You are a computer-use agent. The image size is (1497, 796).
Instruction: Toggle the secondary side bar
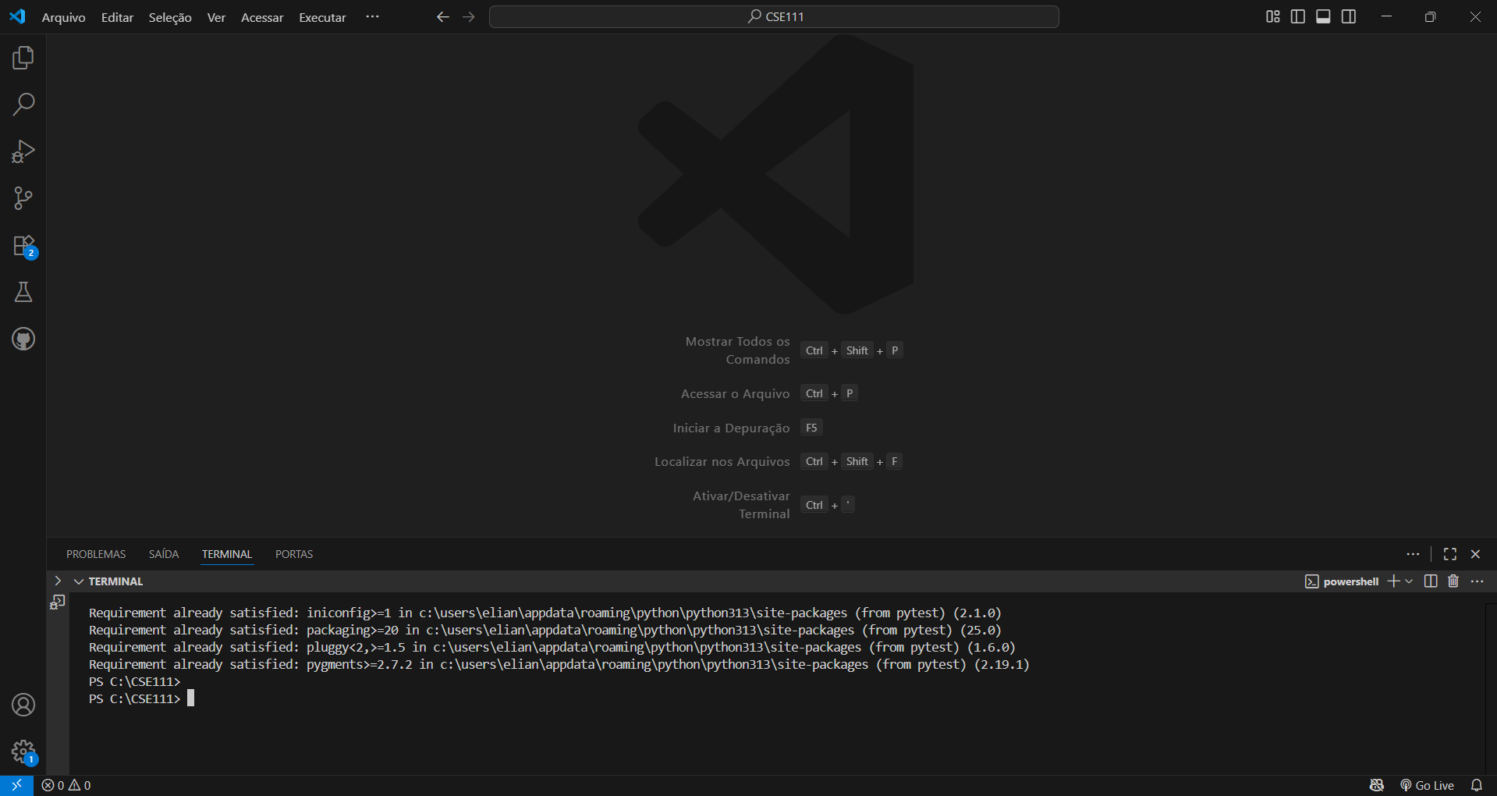coord(1349,16)
